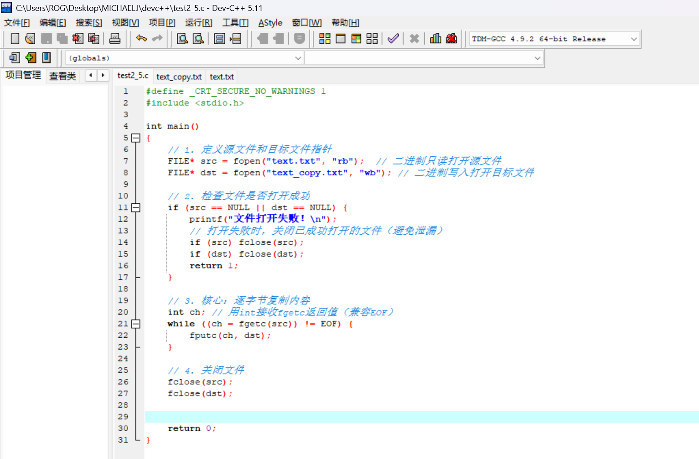Screen dimensions: 699x459
Task: Click the Close All files icon
Action: tap(93, 39)
